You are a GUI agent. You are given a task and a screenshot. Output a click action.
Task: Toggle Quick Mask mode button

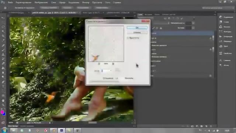[x=3, y=118]
